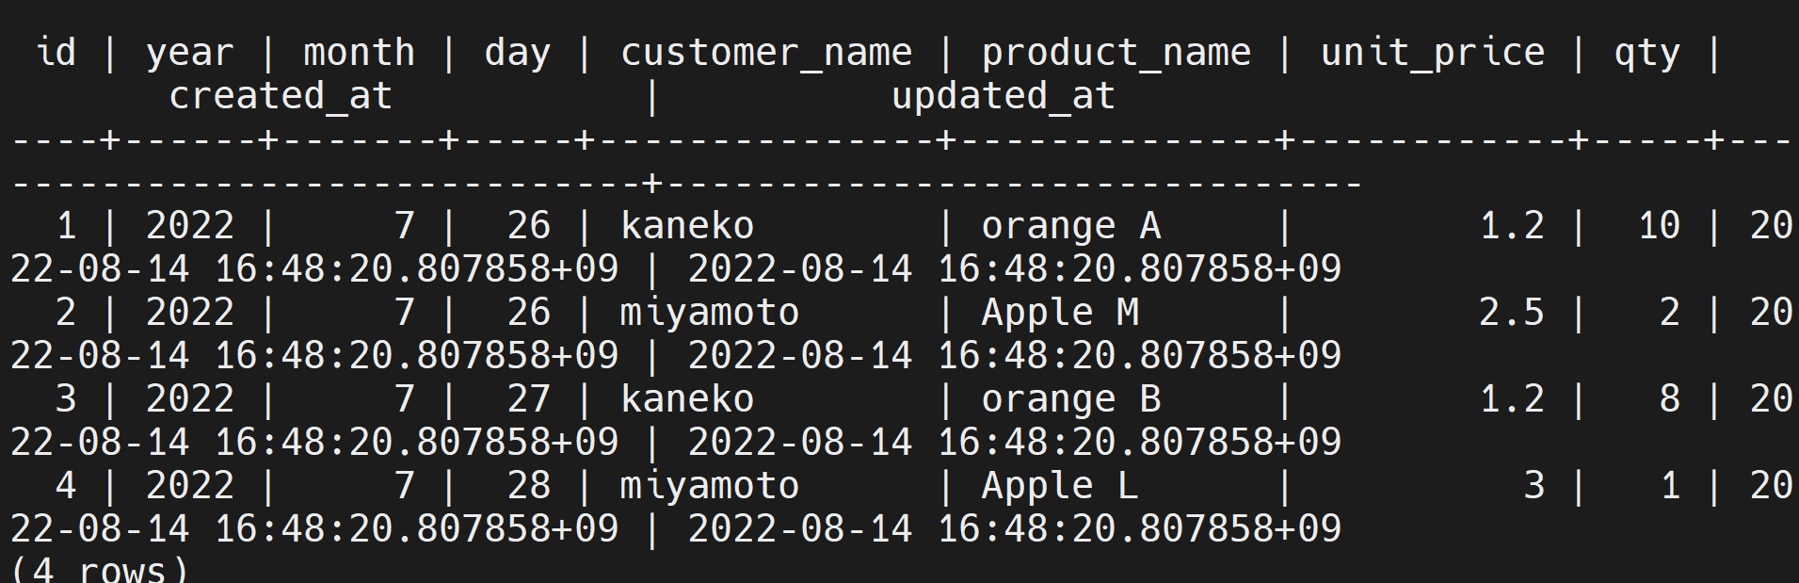The height and width of the screenshot is (583, 1799).
Task: Click the day value 27
Action: (528, 399)
